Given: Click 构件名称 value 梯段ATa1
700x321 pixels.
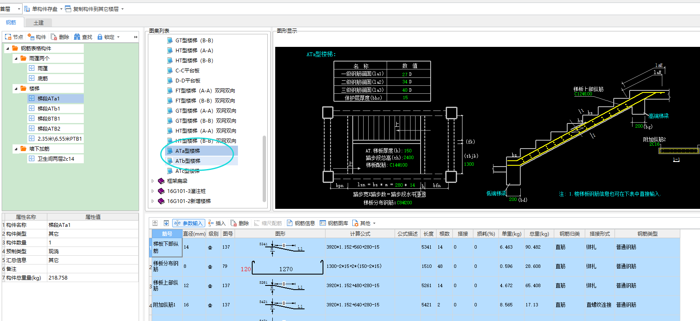Looking at the screenshot, I should (93, 225).
